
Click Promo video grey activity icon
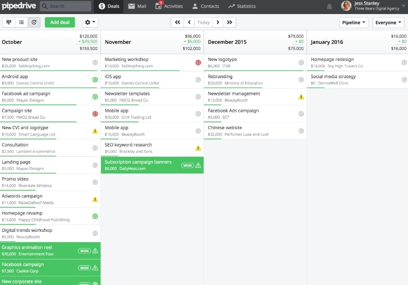coord(95,182)
